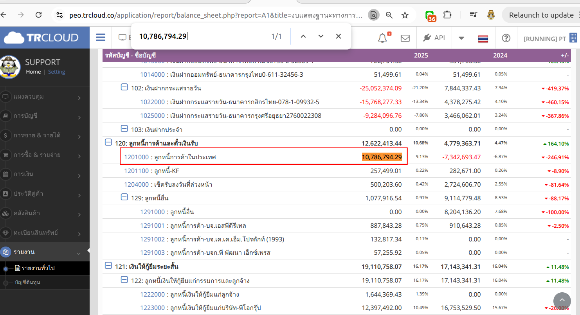Click the Relaunch to update button

click(x=541, y=15)
